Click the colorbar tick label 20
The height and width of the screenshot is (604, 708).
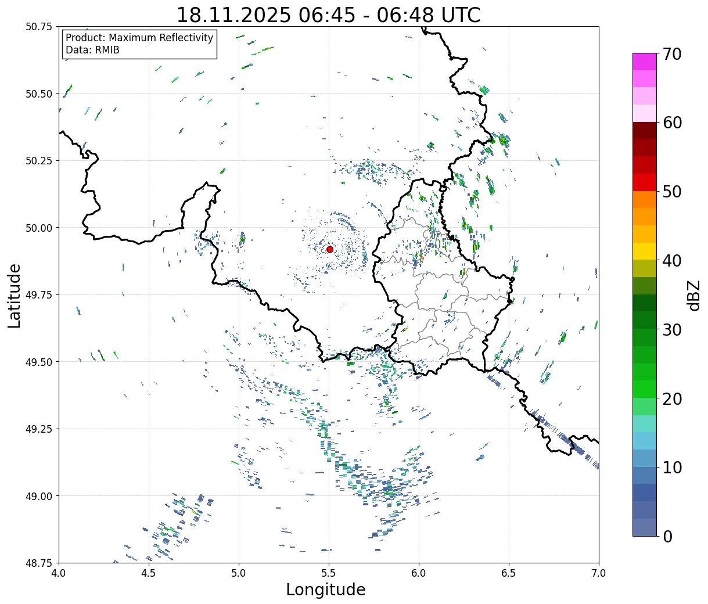[672, 398]
